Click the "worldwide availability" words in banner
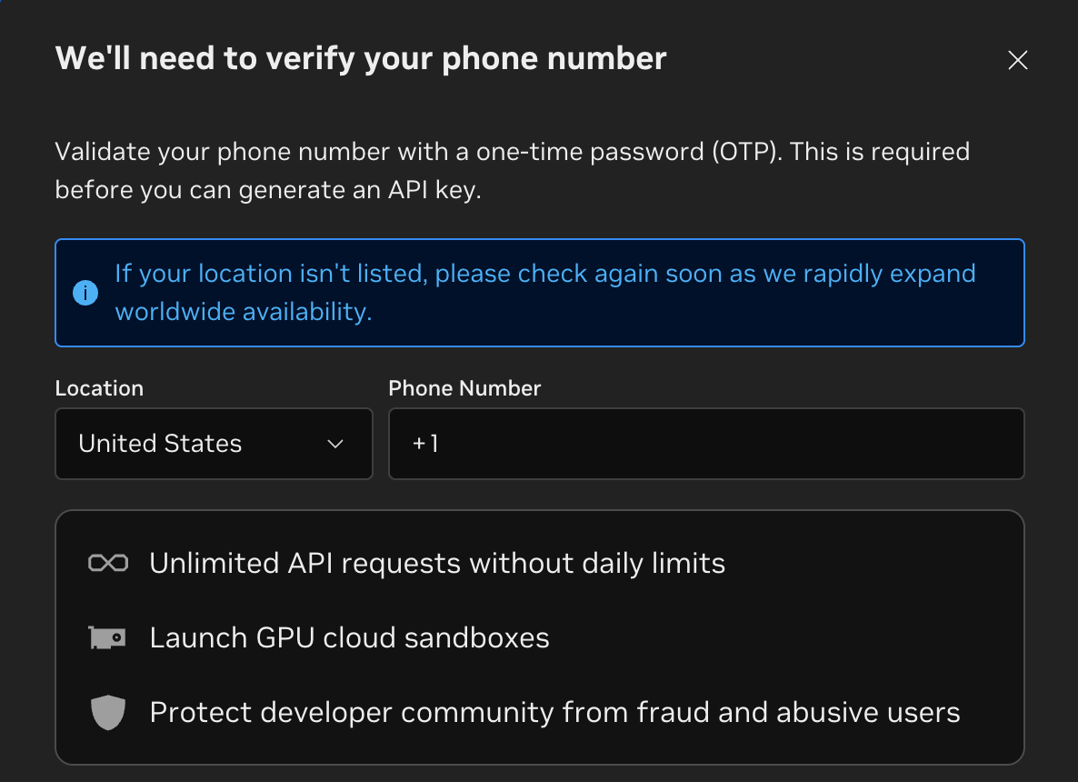1078x782 pixels. 244,312
